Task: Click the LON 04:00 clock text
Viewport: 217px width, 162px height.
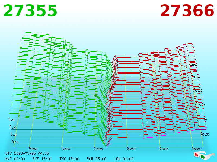Action: [x=124, y=159]
